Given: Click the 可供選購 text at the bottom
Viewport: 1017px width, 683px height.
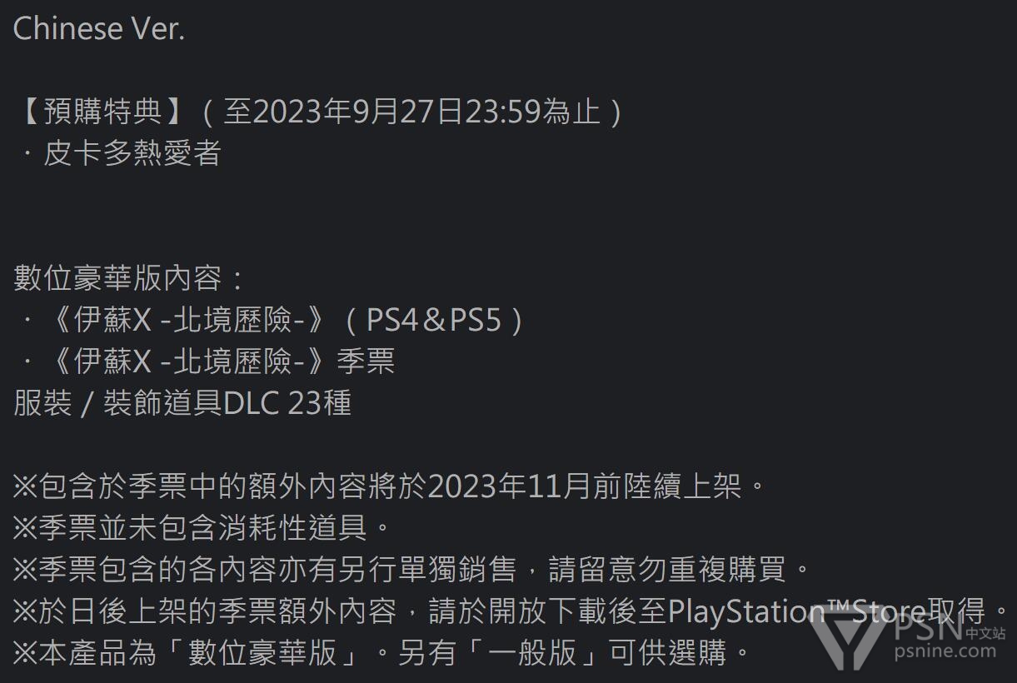Looking at the screenshot, I should click(x=668, y=653).
